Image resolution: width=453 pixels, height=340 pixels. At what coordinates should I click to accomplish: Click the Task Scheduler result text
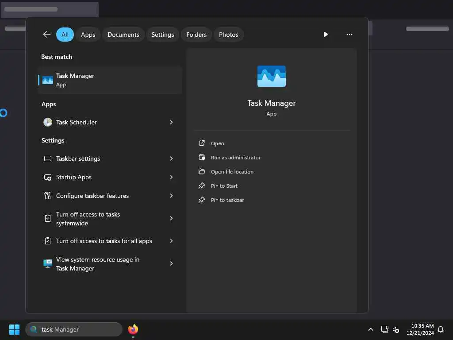pos(76,122)
